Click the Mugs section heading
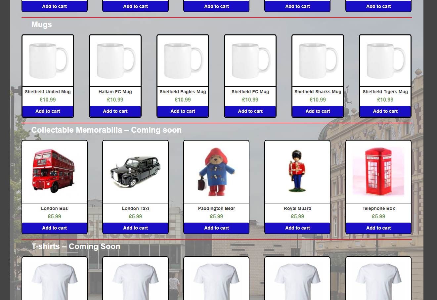This screenshot has height=300, width=437. tap(41, 24)
